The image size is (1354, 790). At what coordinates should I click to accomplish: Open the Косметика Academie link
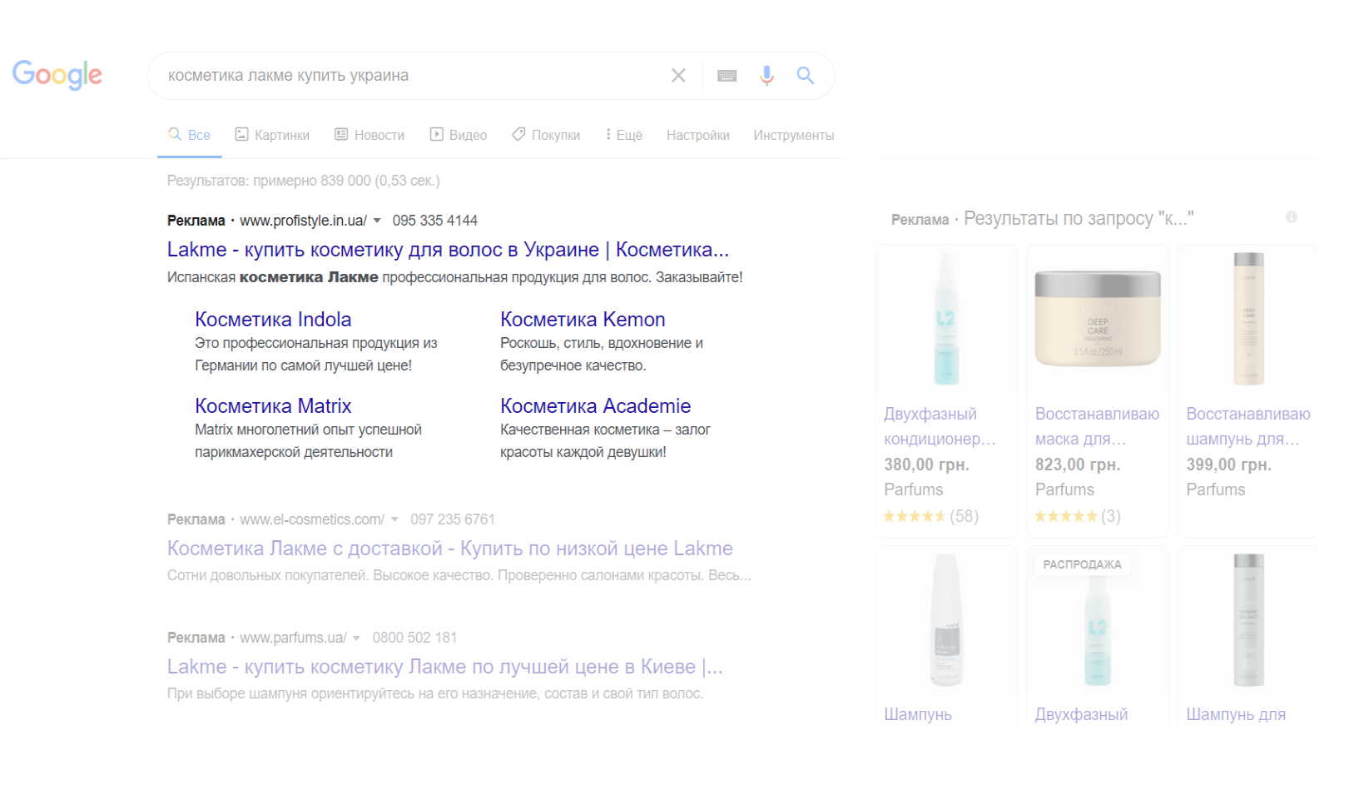[x=595, y=406]
